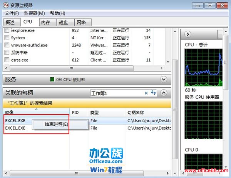231x178 pixels.
Task: Click the main pane vertical scrollbar thumb
Action: [175, 109]
